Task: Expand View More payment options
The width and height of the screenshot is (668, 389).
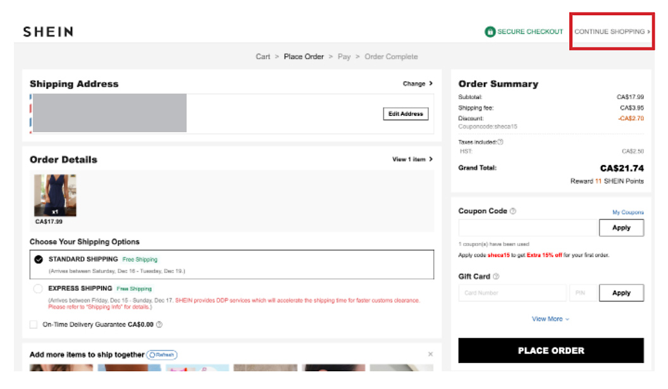Action: point(550,319)
